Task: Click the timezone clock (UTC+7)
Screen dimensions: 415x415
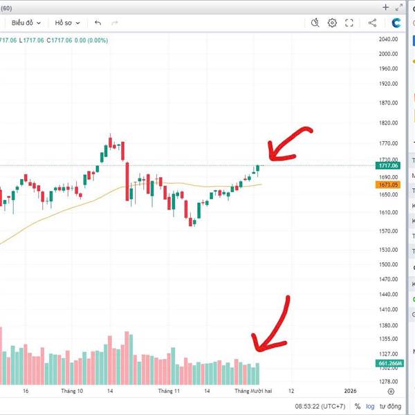Action: coord(320,407)
